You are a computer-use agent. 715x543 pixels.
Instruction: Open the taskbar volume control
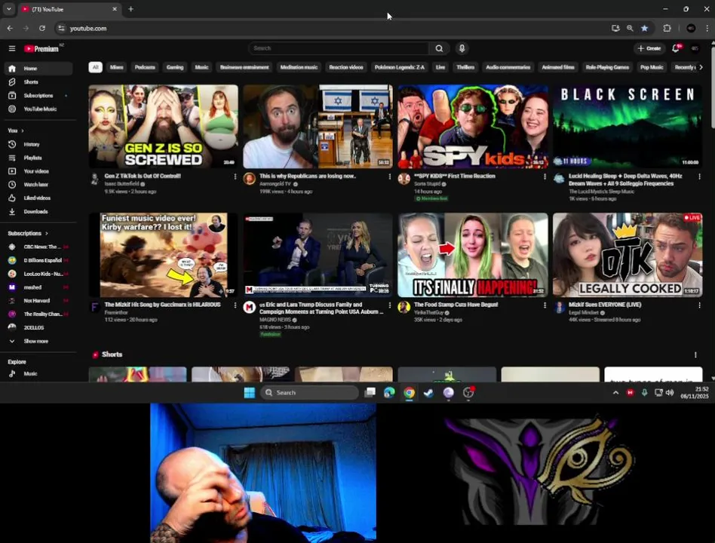670,393
